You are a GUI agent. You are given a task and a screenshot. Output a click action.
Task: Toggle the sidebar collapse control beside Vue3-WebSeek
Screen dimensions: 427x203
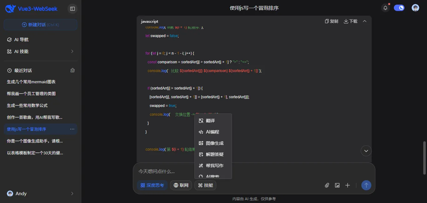[x=72, y=8]
